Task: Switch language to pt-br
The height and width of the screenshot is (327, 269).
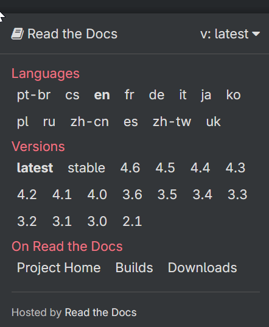Action: pos(33,95)
